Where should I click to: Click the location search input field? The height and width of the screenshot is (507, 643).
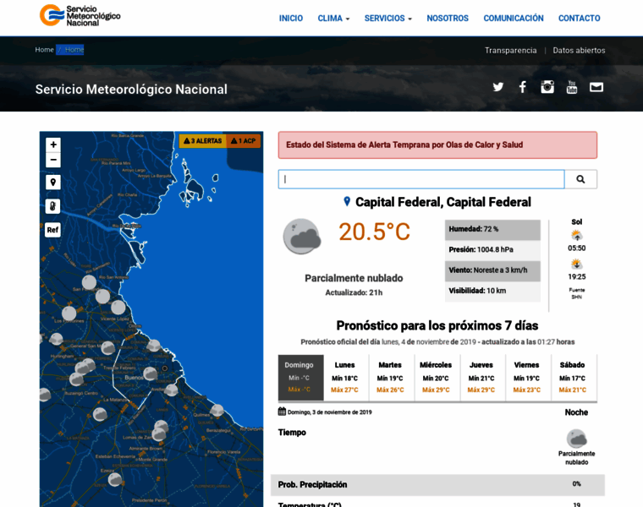421,179
